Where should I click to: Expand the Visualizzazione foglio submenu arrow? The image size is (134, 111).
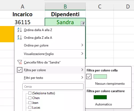[x=82, y=54]
